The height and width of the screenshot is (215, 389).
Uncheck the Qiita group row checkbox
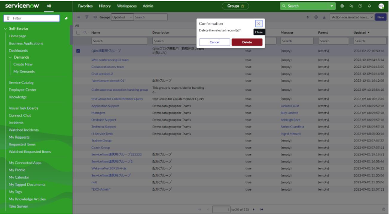click(78, 51)
